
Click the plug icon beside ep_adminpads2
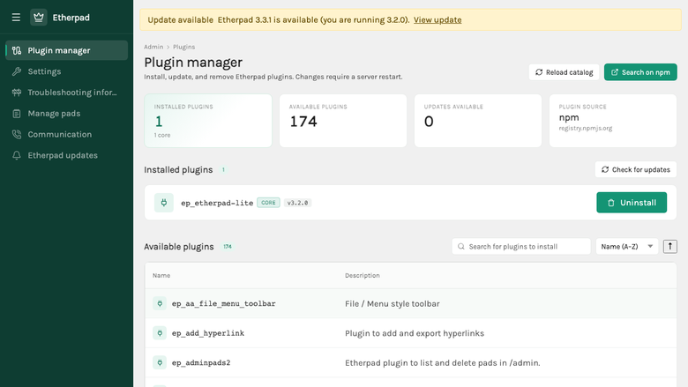[x=160, y=362]
